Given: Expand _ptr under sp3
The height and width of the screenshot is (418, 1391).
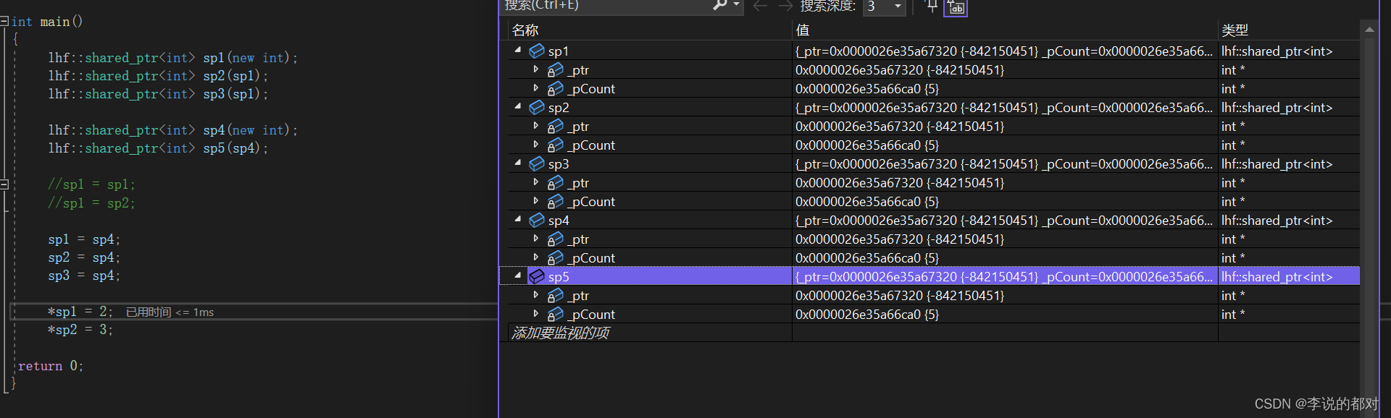Looking at the screenshot, I should tap(536, 182).
